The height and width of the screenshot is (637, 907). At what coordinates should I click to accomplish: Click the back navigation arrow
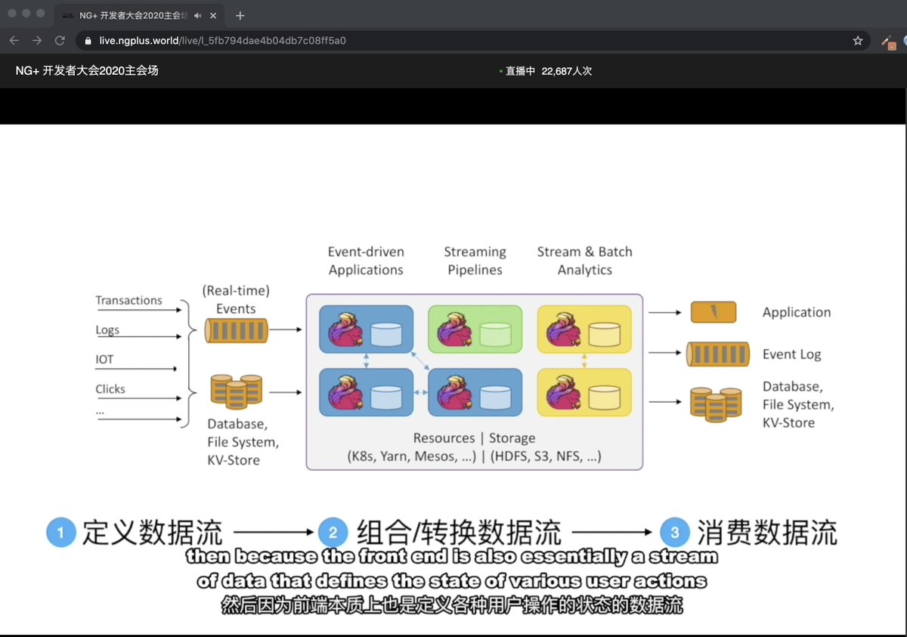pyautogui.click(x=14, y=41)
